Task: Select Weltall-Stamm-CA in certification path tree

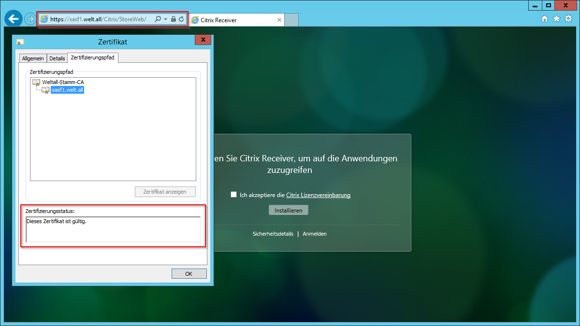Action: (63, 82)
